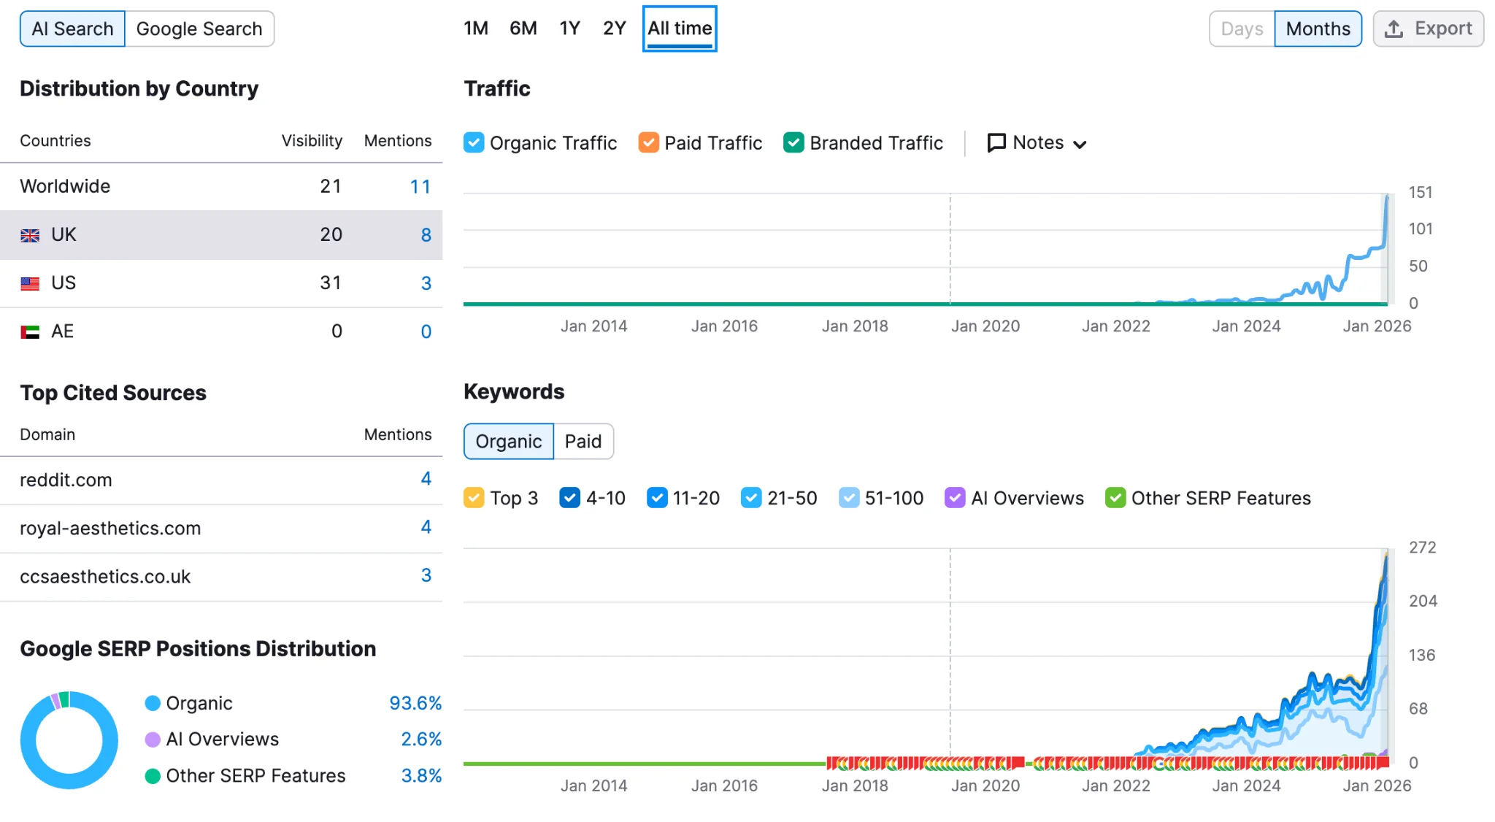Click the Traffic chart peak near Jan 2026
This screenshot has height=822, width=1495.
[x=1387, y=197]
